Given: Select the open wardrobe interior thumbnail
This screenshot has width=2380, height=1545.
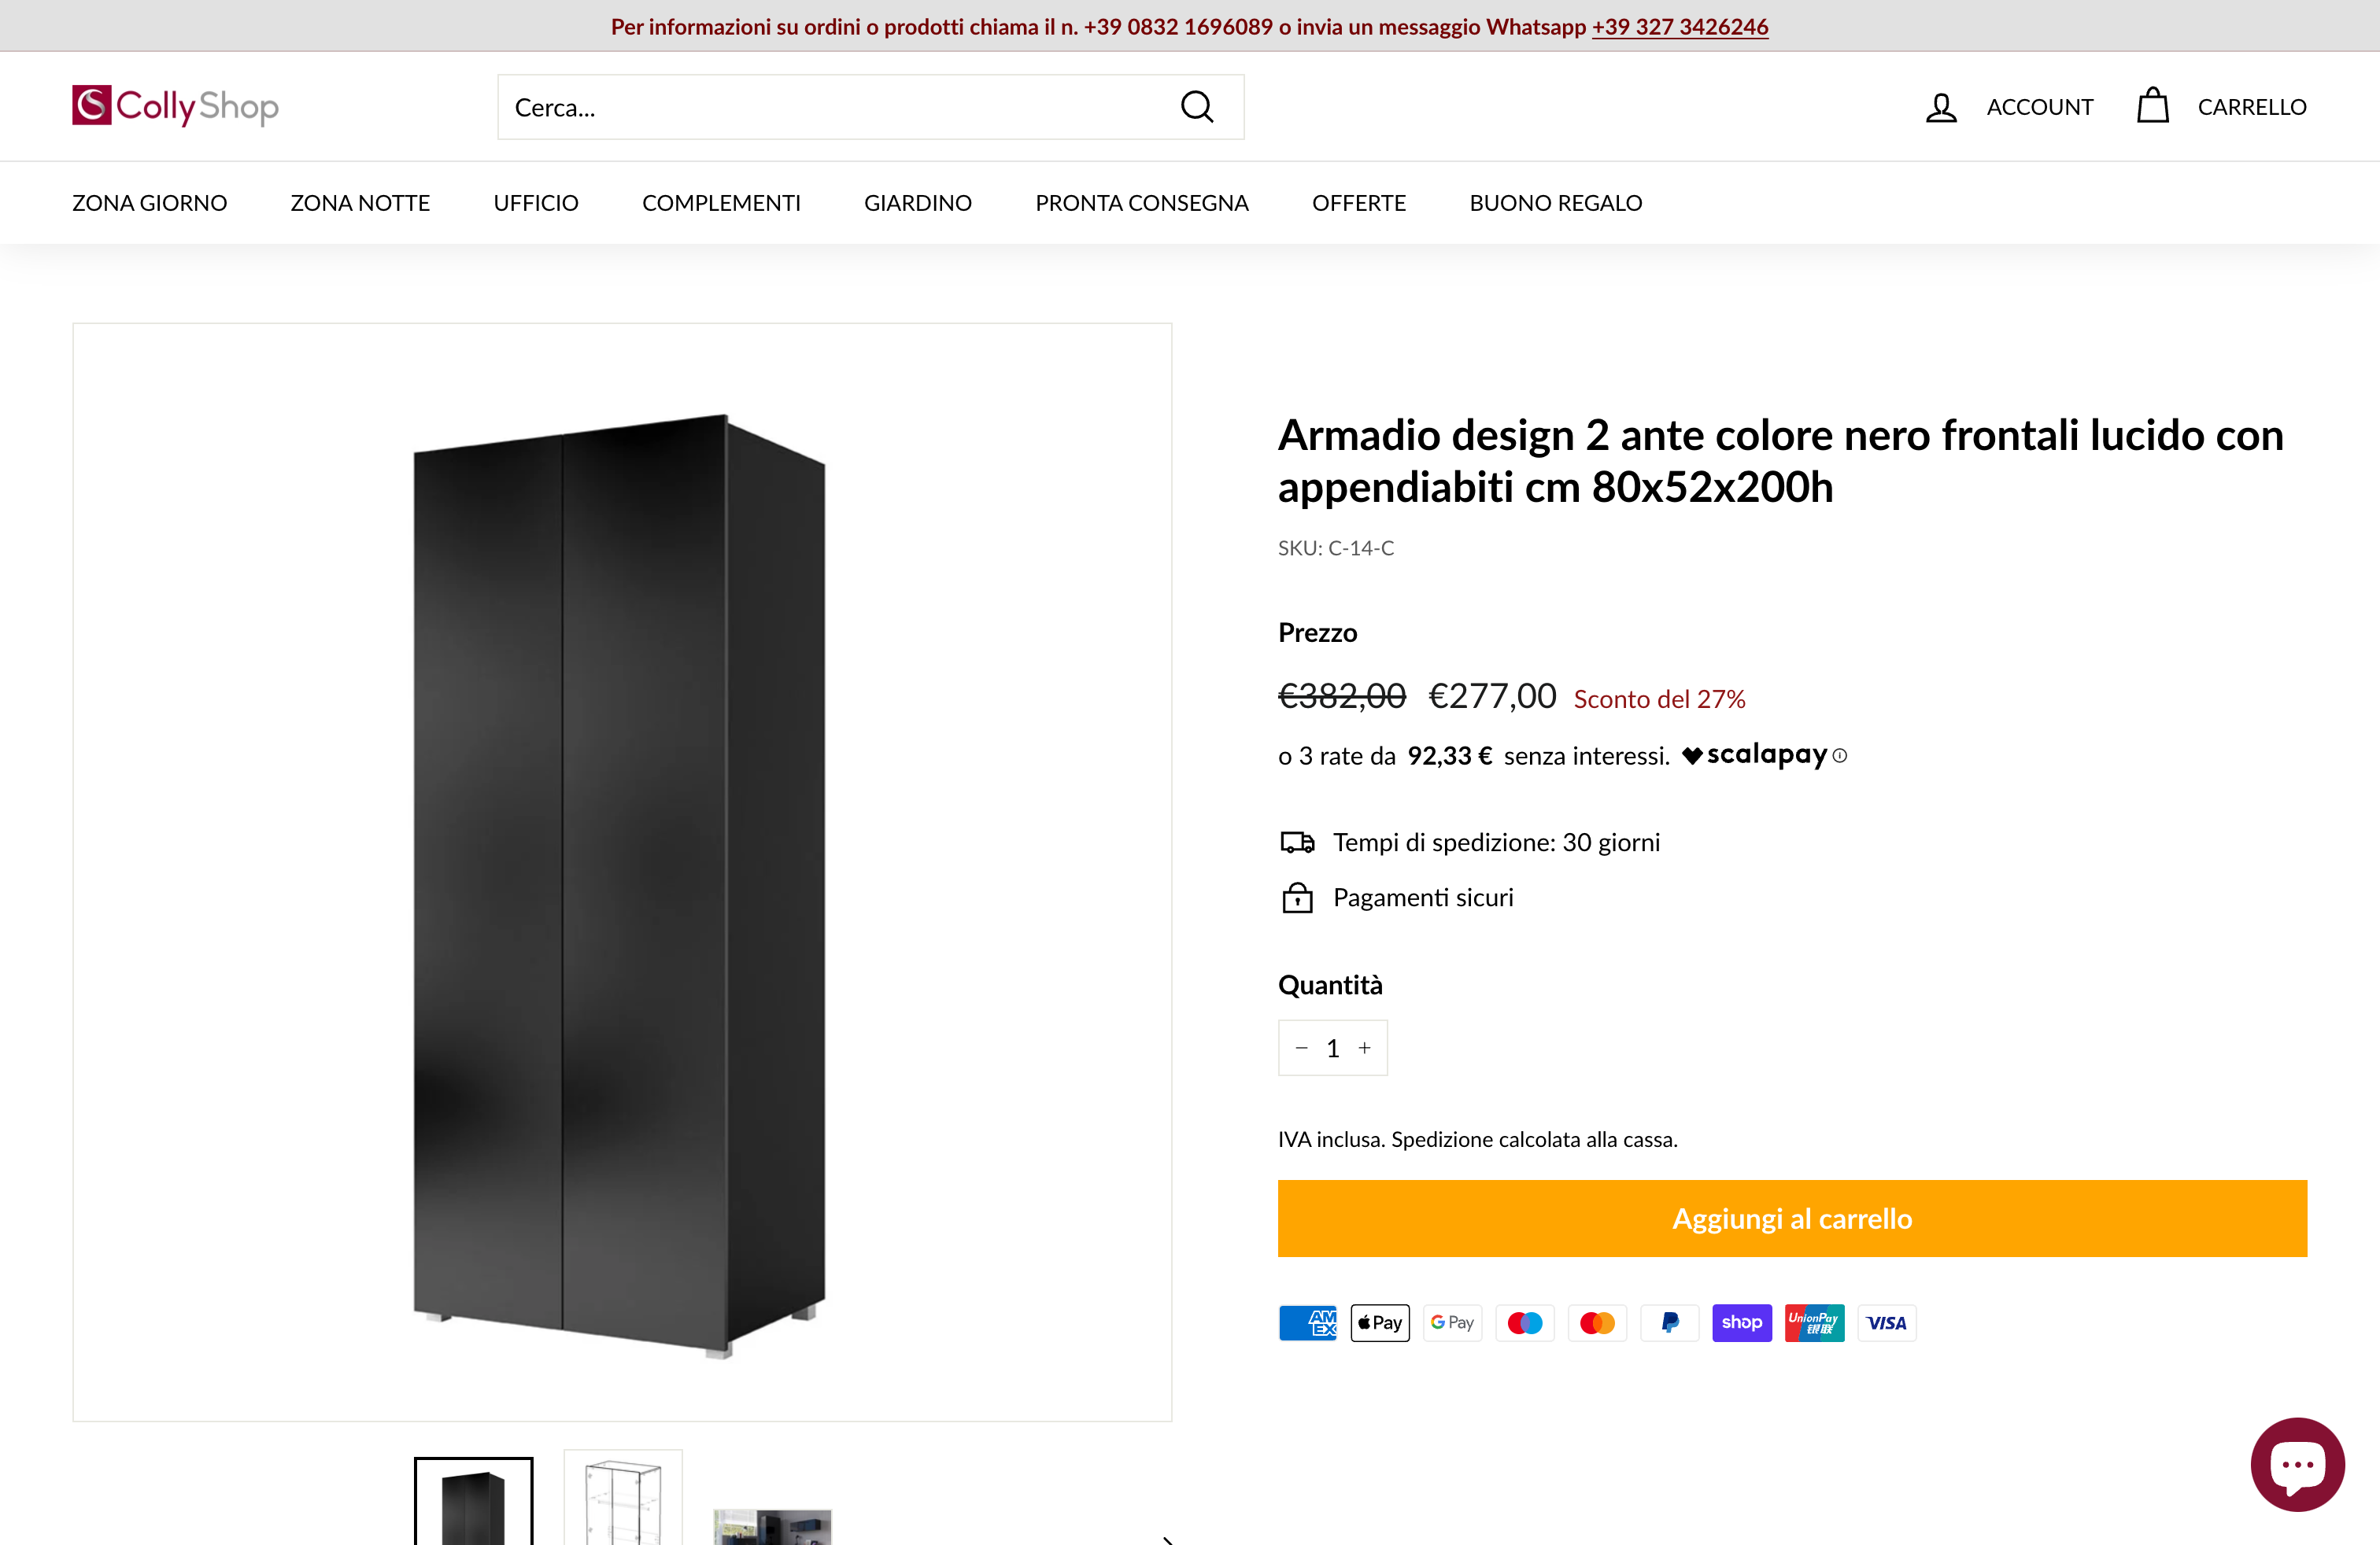Looking at the screenshot, I should (622, 1501).
